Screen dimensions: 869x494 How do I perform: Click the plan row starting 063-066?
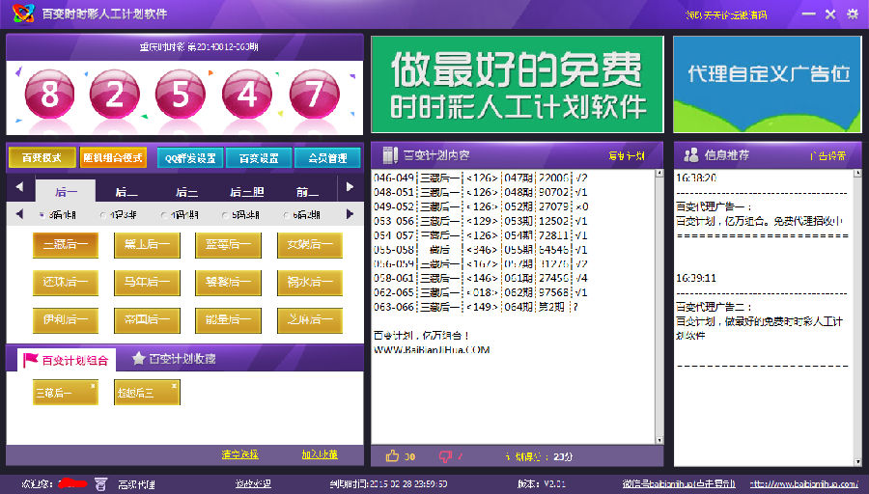coord(475,307)
